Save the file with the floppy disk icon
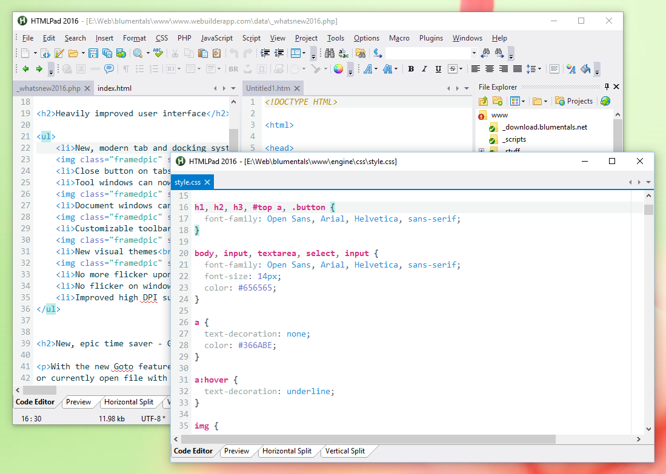This screenshot has height=474, width=666. tap(93, 53)
